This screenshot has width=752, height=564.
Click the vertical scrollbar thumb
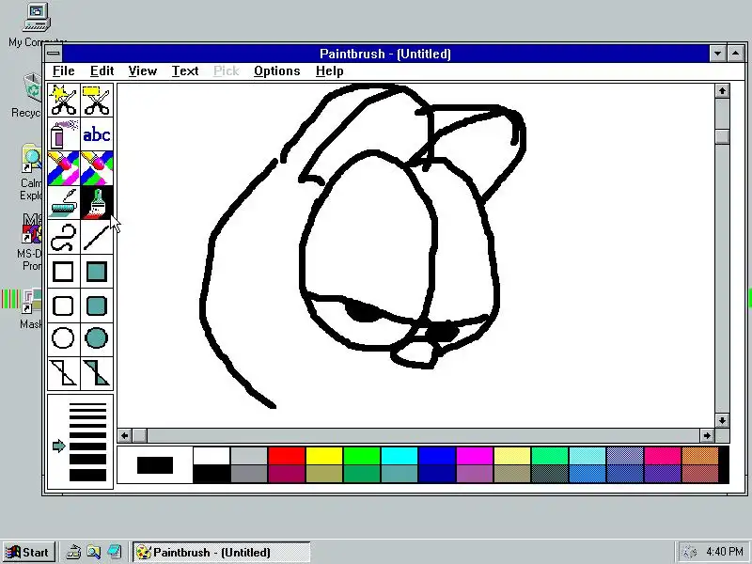click(x=722, y=136)
